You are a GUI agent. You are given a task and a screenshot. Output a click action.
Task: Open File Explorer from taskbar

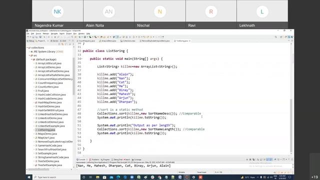[97, 177]
